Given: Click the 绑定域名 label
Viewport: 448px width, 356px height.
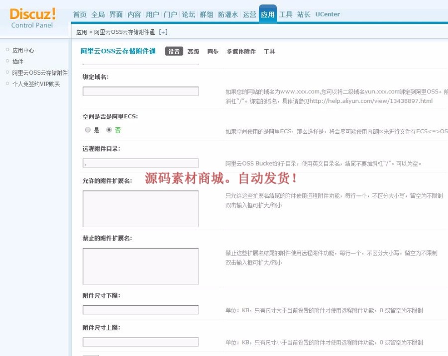Looking at the screenshot, I should tap(96, 77).
